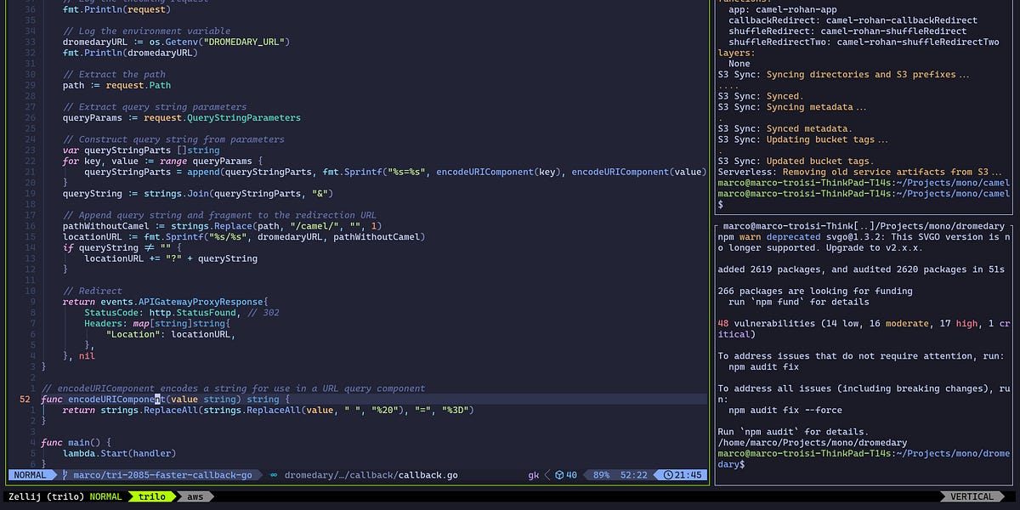The height and width of the screenshot is (510, 1020).
Task: Click lambda.Start(handler) call in code
Action: click(117, 454)
